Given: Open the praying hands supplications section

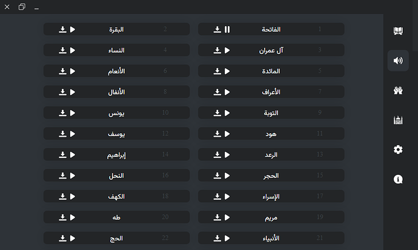Looking at the screenshot, I should [398, 91].
